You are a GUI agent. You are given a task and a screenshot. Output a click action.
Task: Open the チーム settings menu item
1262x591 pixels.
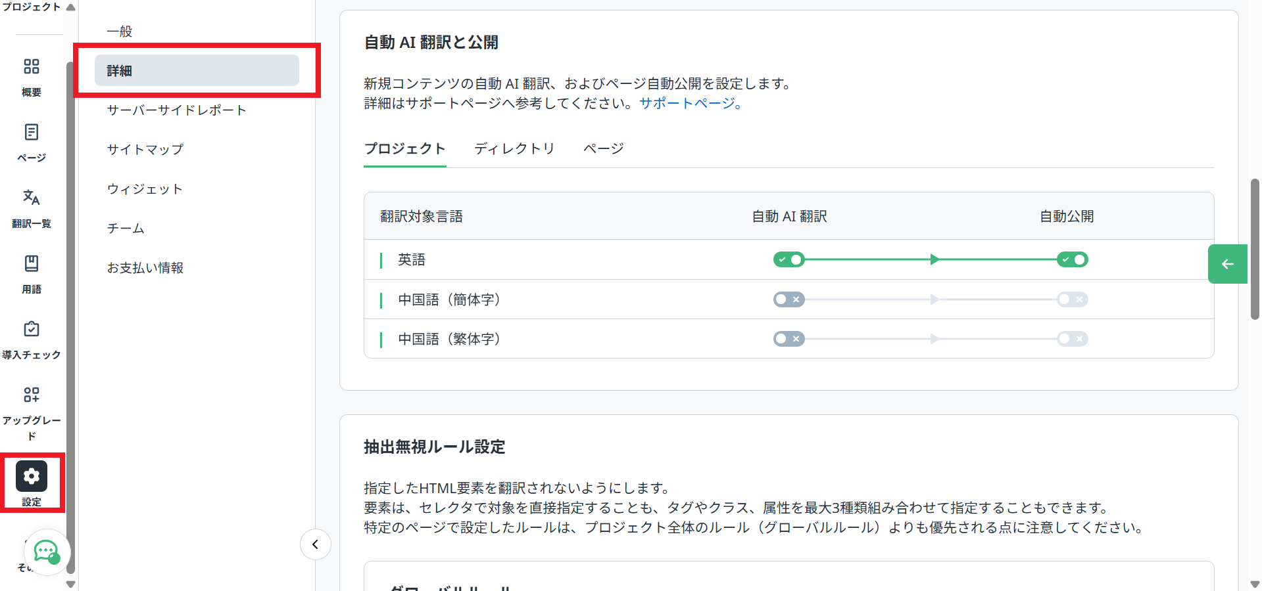(x=124, y=228)
